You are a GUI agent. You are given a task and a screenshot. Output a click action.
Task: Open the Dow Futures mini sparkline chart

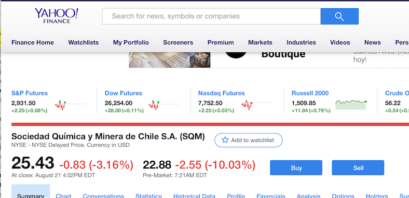click(x=163, y=104)
